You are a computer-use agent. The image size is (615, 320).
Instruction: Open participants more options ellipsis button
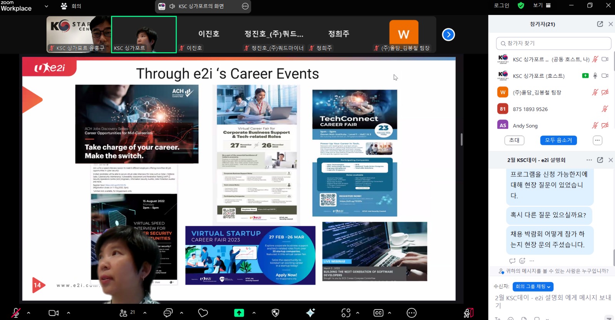pos(597,140)
